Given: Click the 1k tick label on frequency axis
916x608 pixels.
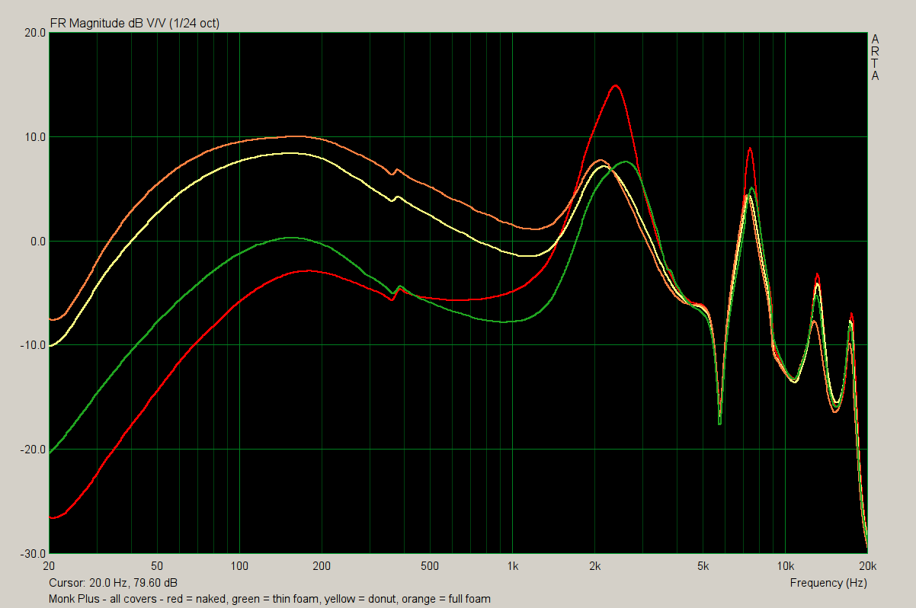Looking at the screenshot, I should (x=512, y=566).
